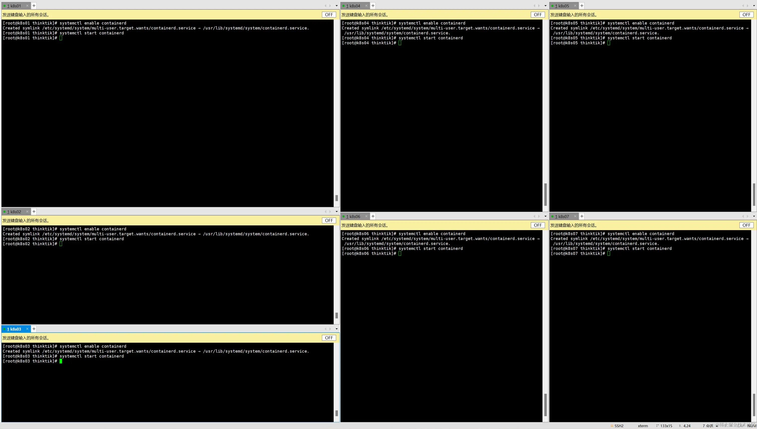Viewport: 757px width, 429px height.
Task: Switch to the k8s02 tab
Action: click(14, 212)
